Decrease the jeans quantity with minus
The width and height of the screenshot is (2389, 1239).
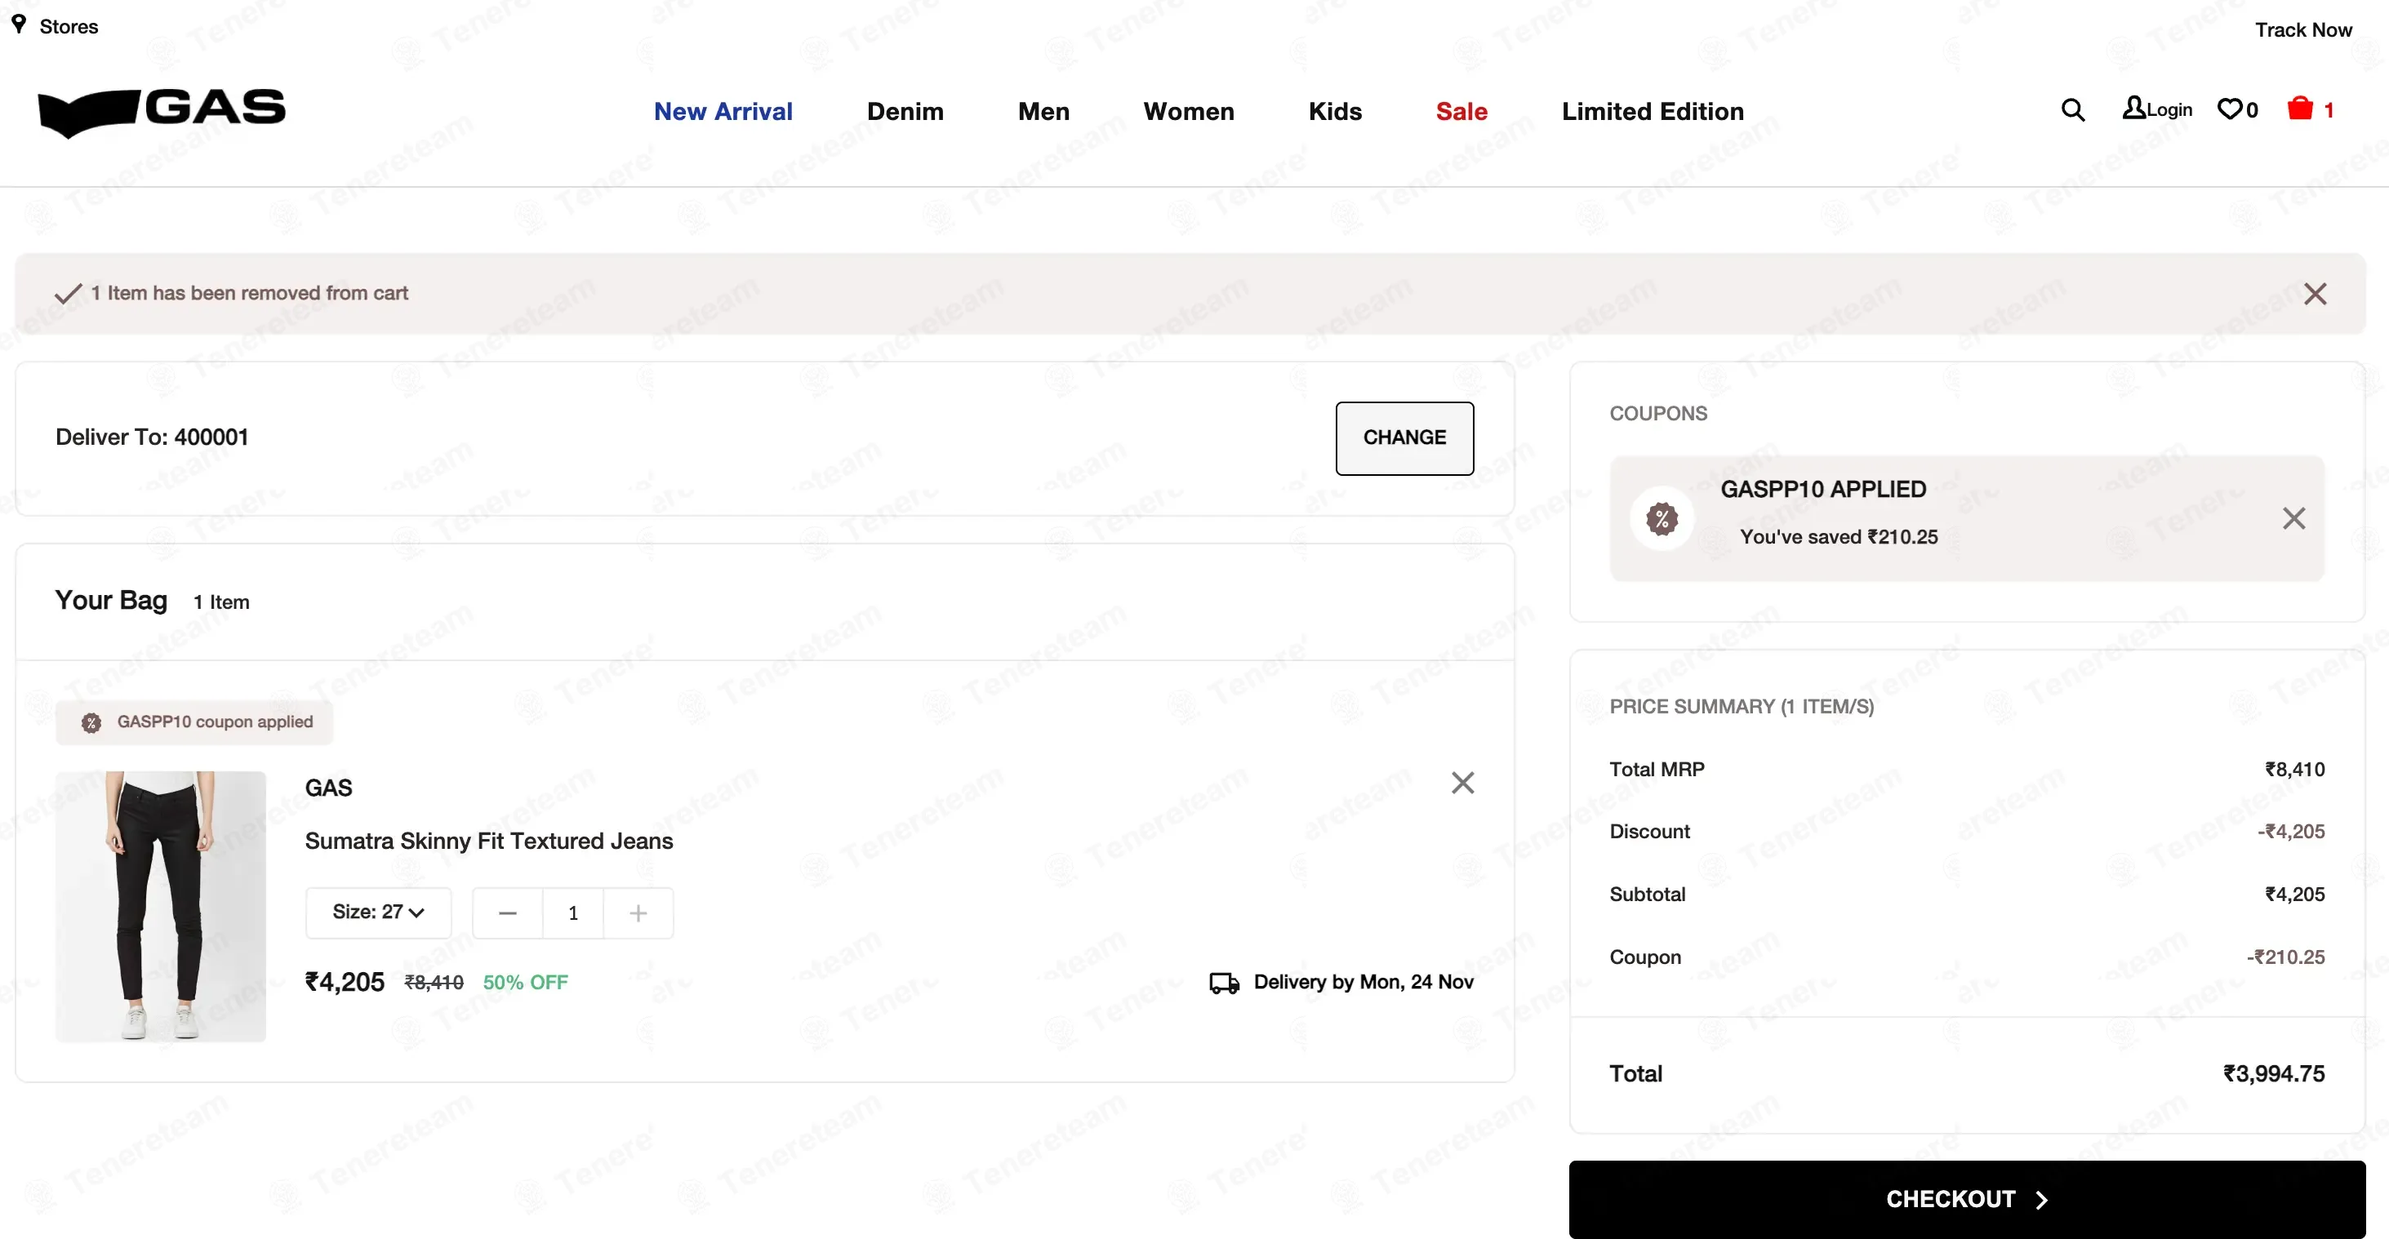click(x=507, y=913)
